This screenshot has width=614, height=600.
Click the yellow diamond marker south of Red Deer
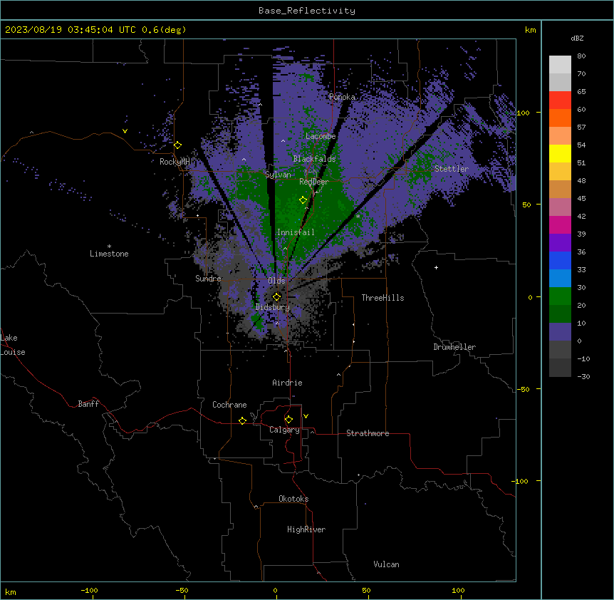pyautogui.click(x=303, y=200)
